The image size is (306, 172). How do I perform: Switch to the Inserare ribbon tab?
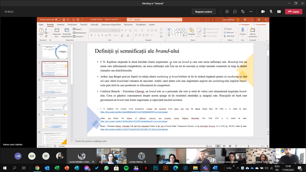(x=60, y=25)
